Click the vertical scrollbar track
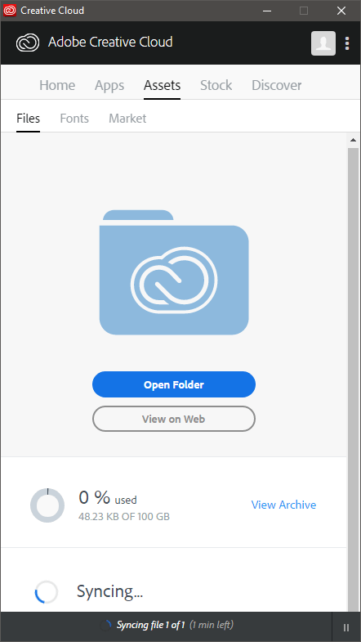361x642 pixels. 353,379
